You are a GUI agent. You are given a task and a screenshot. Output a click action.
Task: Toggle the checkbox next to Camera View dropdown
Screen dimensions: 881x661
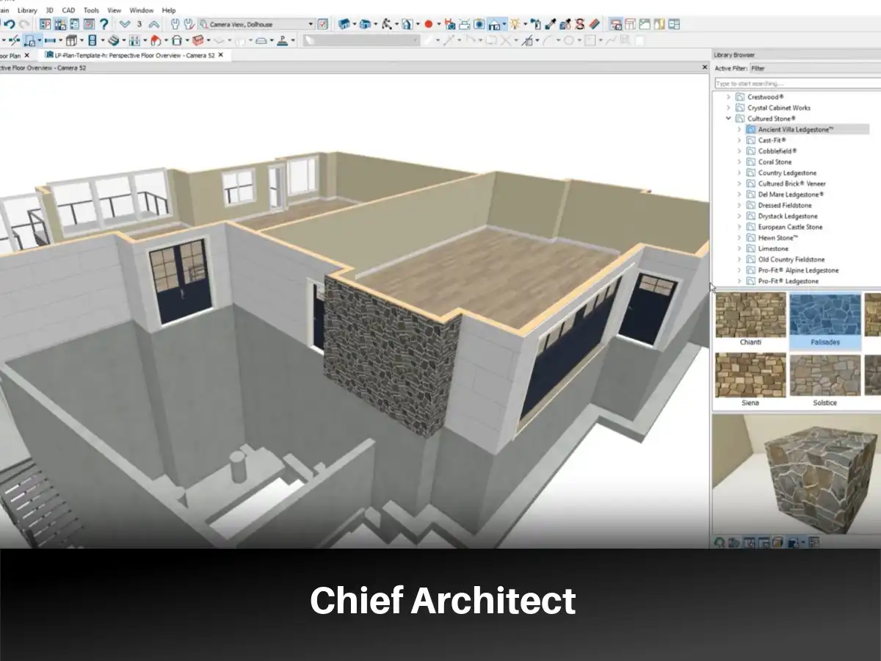pos(322,24)
